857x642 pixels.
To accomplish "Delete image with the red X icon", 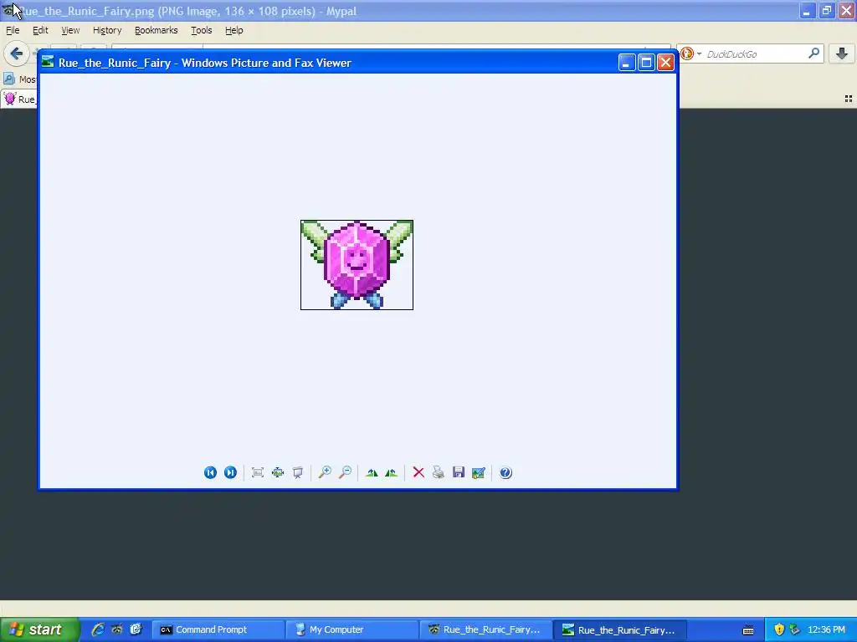I will pyautogui.click(x=418, y=473).
